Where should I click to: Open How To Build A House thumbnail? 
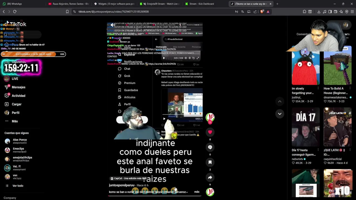tap(338, 66)
